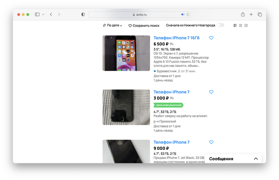
Task: Switch to grid view layout icon
Action: click(241, 25)
